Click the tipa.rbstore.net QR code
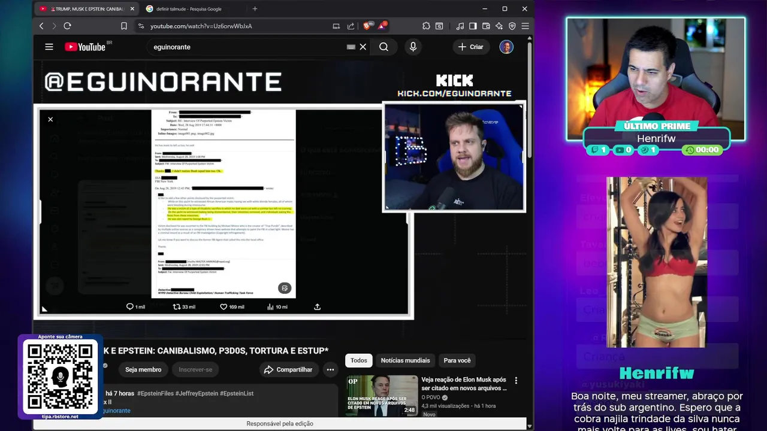This screenshot has width=767, height=431. (x=60, y=377)
